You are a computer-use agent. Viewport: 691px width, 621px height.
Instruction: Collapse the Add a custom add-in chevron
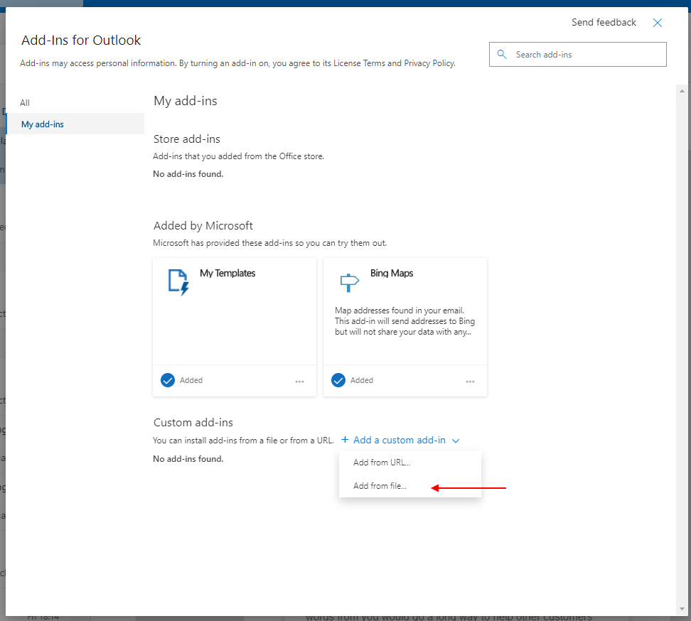tap(456, 441)
